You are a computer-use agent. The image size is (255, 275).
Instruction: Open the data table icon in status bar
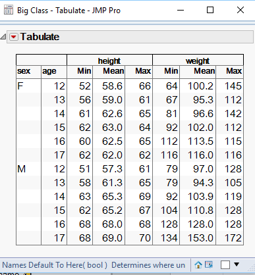209,264
